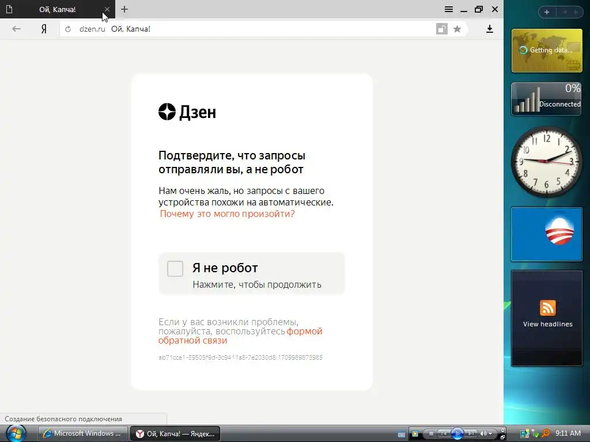Click the "Getting data..." currency gadget

pos(547,51)
